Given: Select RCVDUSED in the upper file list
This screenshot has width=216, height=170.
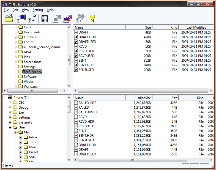Looking at the screenshot, I should click(x=86, y=56).
